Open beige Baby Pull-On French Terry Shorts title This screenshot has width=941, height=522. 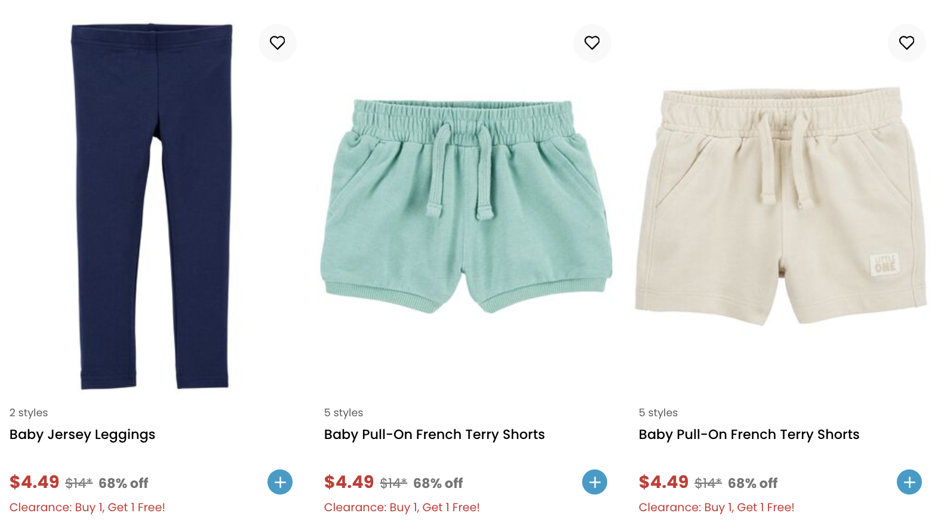749,434
